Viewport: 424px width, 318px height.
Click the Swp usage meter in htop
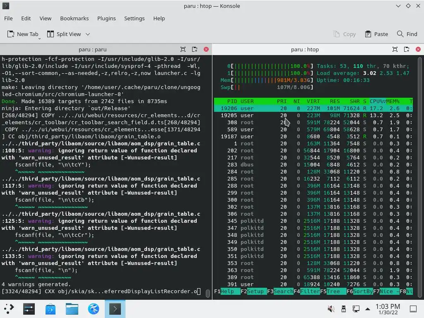267,87
